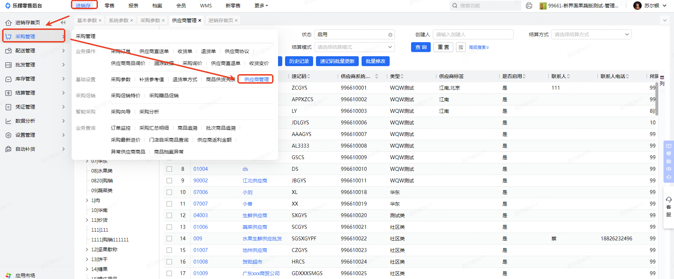Click the 创建人 input field
Viewport: 674px width, 279px height.
pos(473,34)
